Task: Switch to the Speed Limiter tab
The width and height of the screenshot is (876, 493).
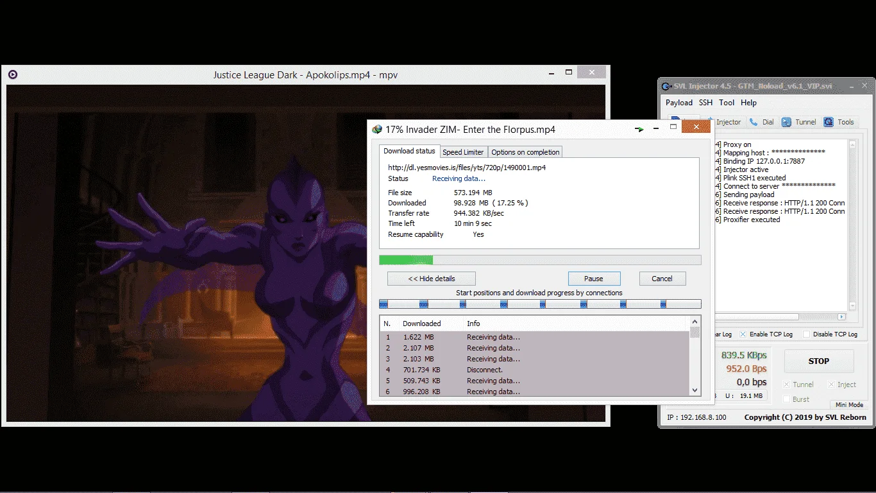Action: (463, 152)
